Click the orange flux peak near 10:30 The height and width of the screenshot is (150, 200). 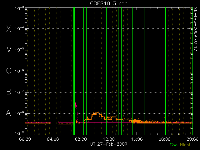98,112
